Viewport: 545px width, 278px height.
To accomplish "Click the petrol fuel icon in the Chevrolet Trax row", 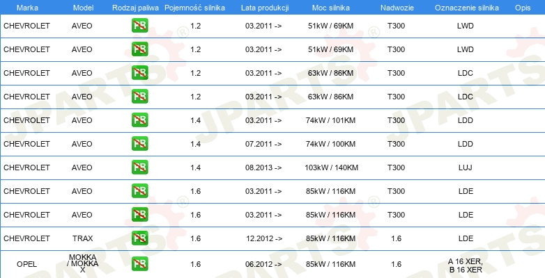I will pos(139,238).
